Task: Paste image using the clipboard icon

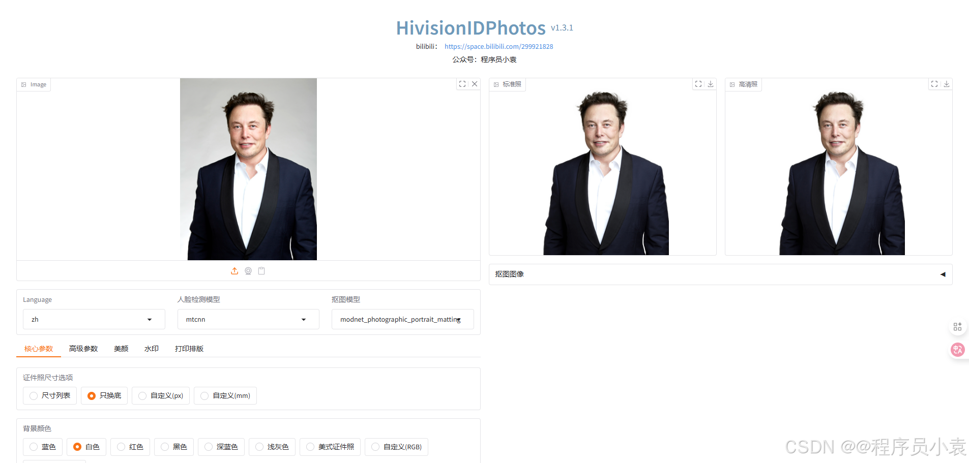Action: (x=261, y=271)
